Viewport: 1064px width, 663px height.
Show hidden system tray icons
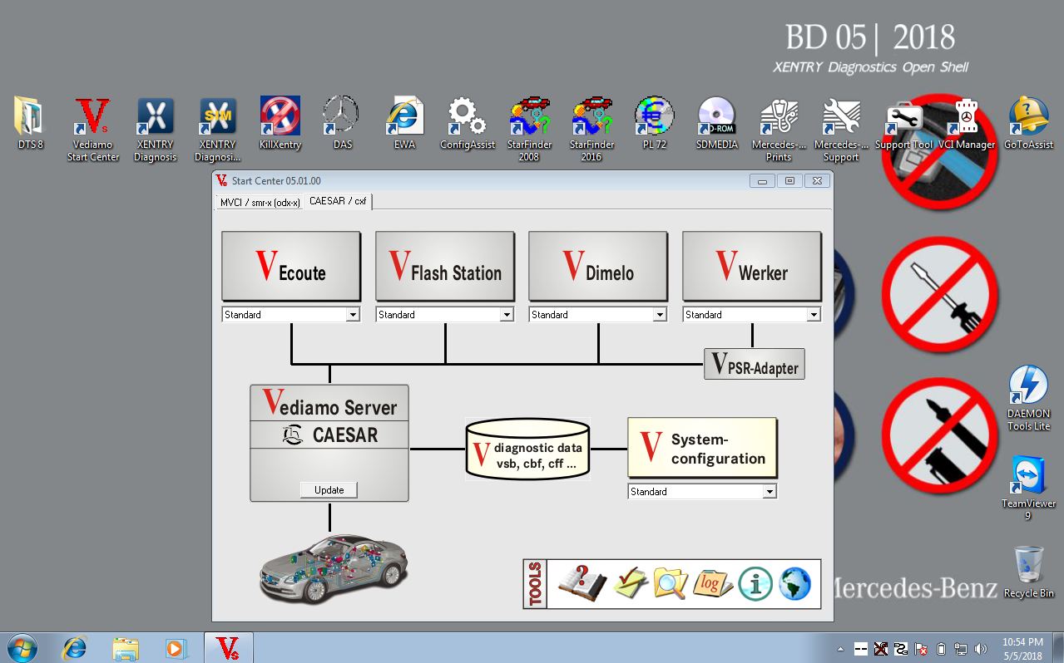(x=841, y=649)
